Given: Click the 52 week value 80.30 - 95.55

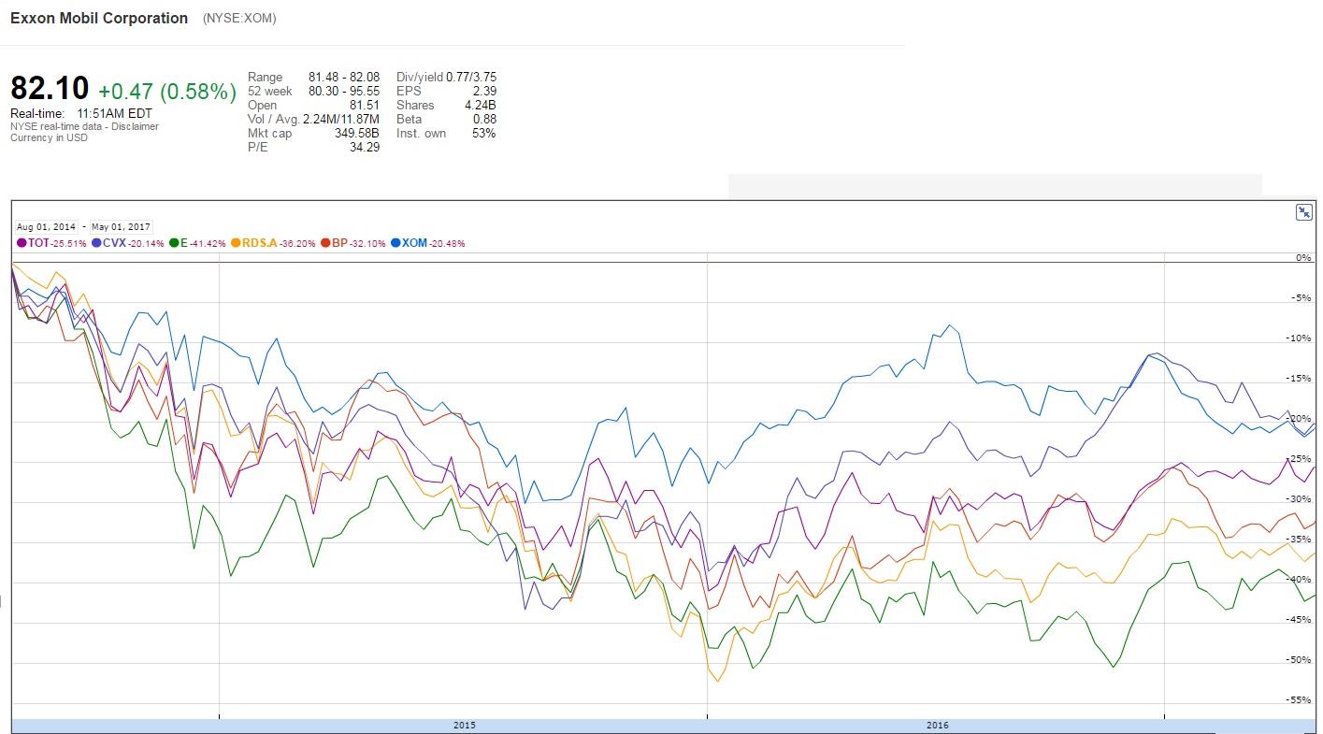Looking at the screenshot, I should (x=344, y=91).
